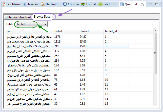Switch to the Console tab
Viewport: 163px width, 112px height.
[71, 4]
